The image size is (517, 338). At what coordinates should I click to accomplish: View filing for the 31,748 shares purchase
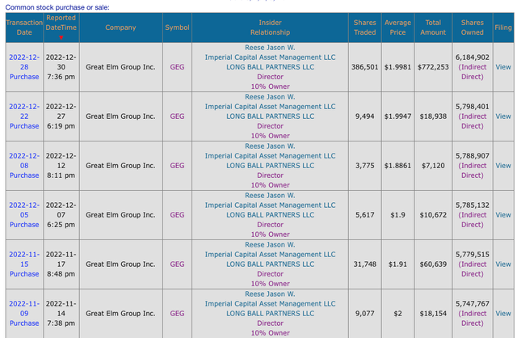coord(503,264)
